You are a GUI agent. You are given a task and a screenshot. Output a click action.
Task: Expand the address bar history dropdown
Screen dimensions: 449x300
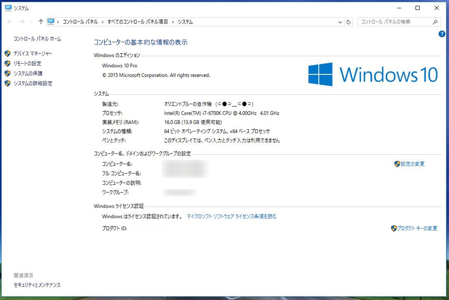340,22
